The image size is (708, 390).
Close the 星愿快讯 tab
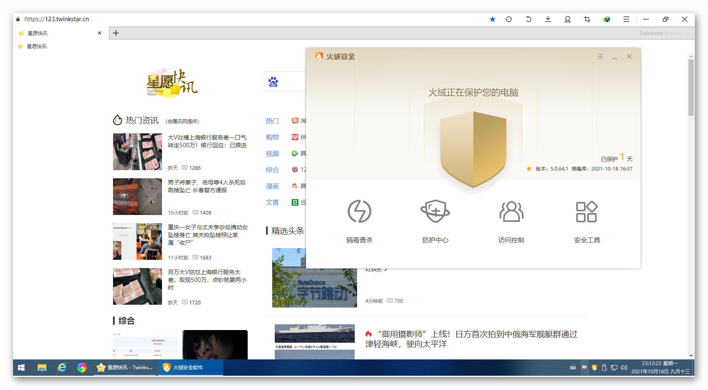click(100, 33)
